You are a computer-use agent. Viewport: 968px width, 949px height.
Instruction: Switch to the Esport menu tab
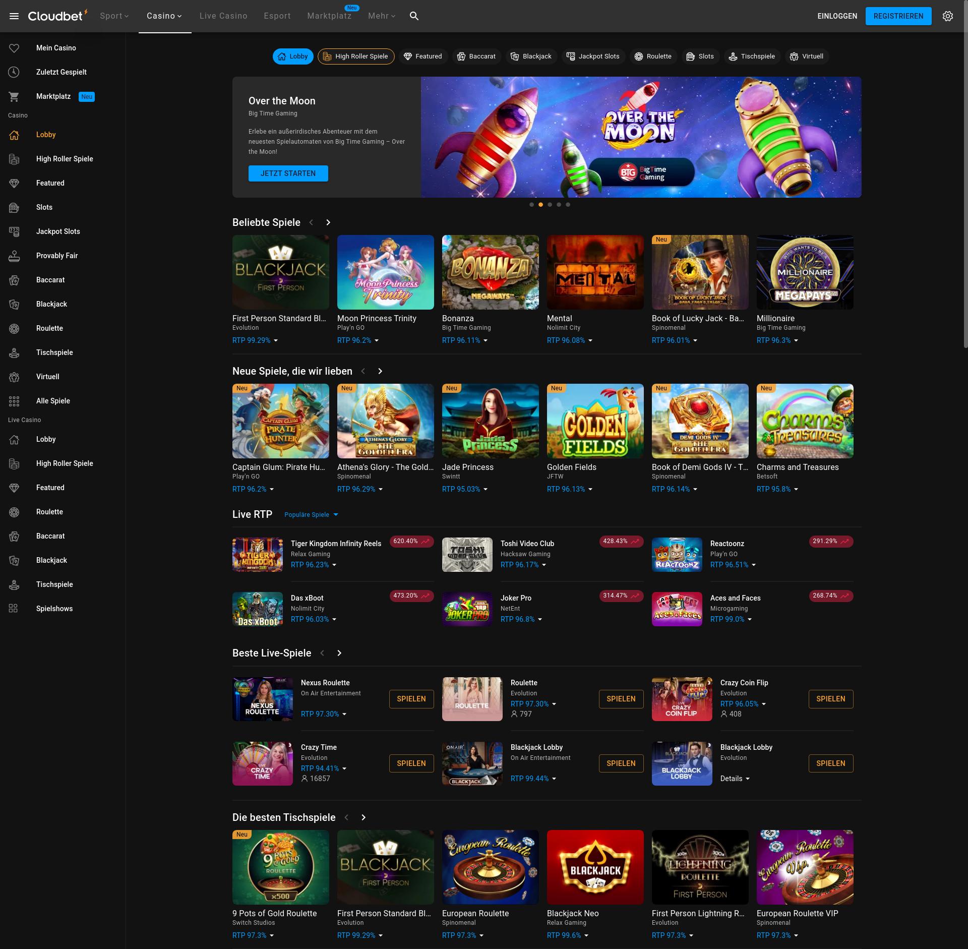tap(277, 16)
